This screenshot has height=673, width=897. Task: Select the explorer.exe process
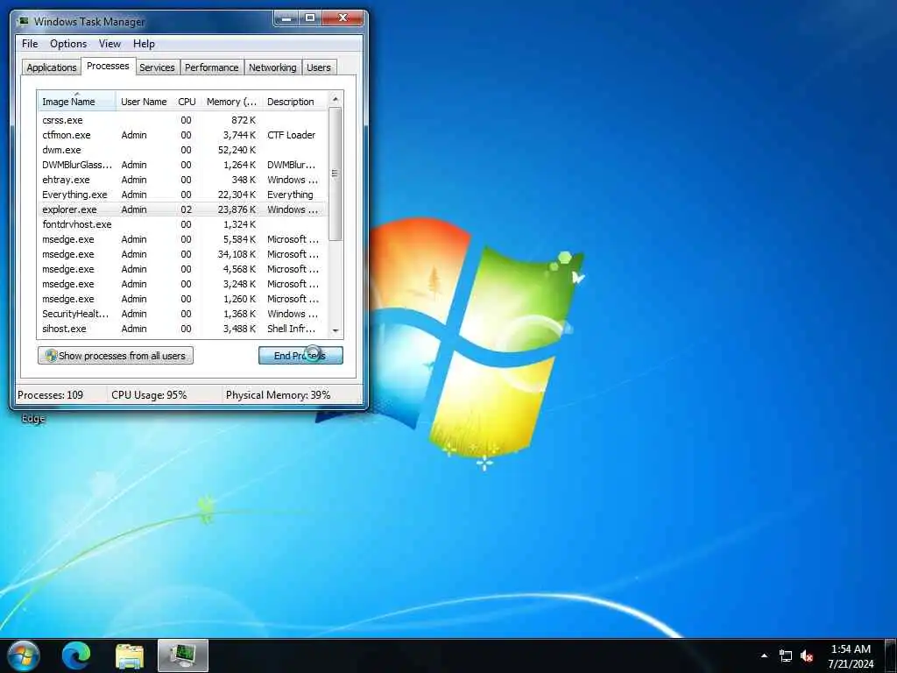coord(183,209)
